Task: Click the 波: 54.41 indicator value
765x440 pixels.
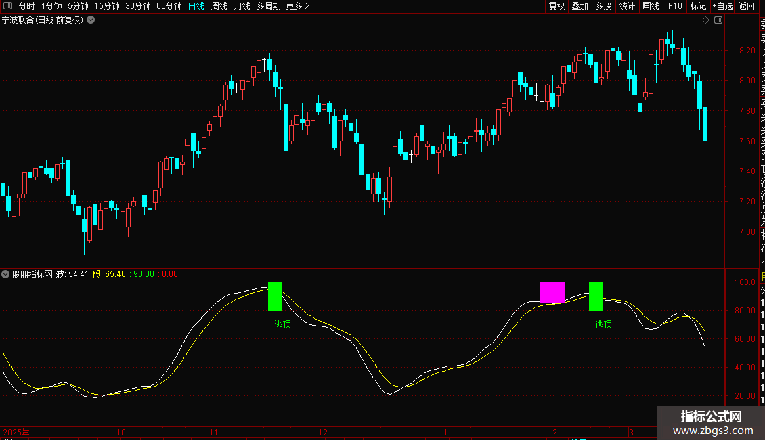Action: (72, 274)
